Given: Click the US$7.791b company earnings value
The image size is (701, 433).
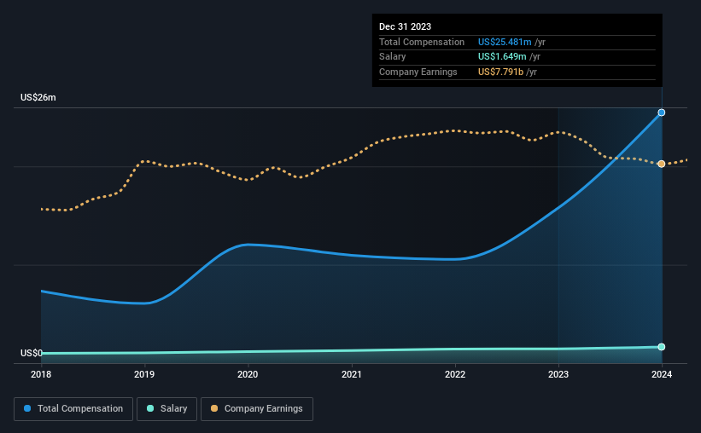Looking at the screenshot, I should pyautogui.click(x=500, y=72).
